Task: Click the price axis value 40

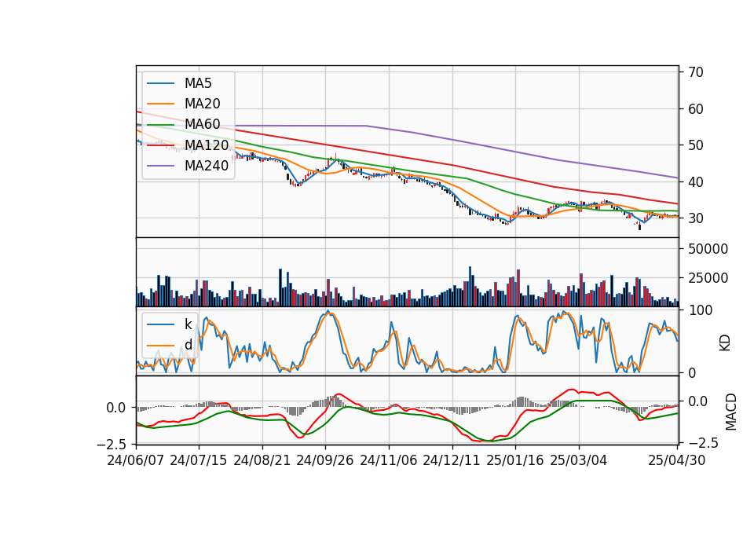Action: coord(696,182)
